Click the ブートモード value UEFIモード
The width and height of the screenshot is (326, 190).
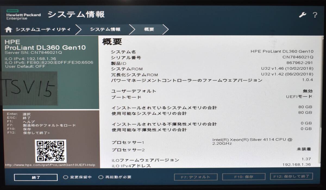point(299,96)
